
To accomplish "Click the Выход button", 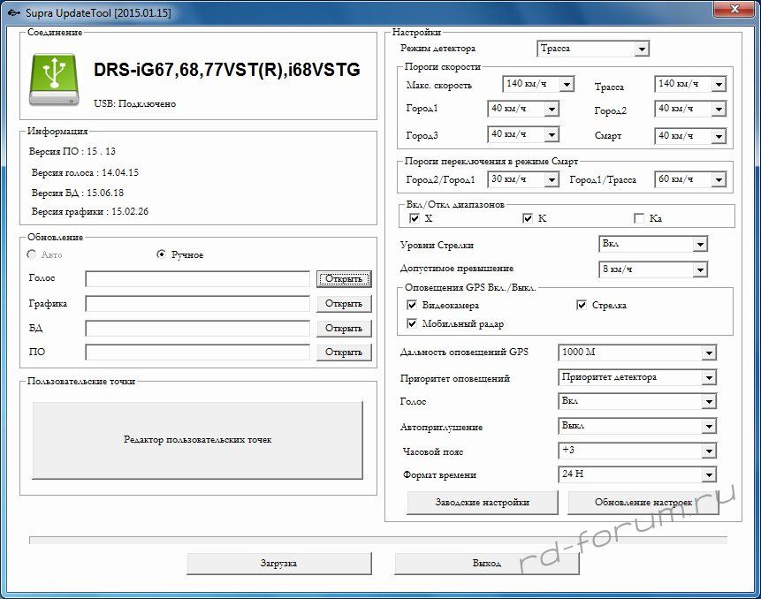I will pyautogui.click(x=487, y=564).
